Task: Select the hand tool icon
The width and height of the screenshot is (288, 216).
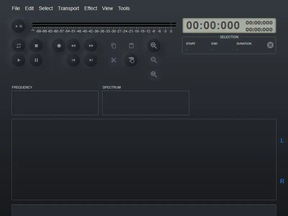Action: 131,60
